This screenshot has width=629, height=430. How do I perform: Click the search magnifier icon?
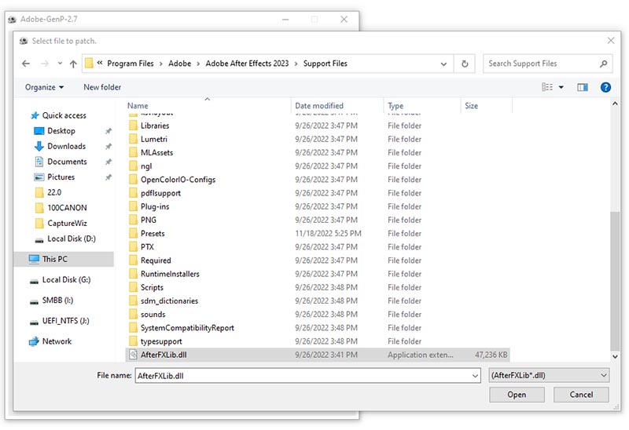click(603, 64)
